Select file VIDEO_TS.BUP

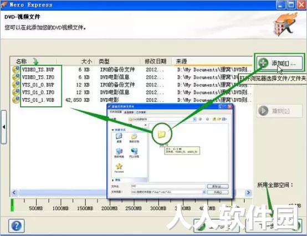pyautogui.click(x=38, y=70)
